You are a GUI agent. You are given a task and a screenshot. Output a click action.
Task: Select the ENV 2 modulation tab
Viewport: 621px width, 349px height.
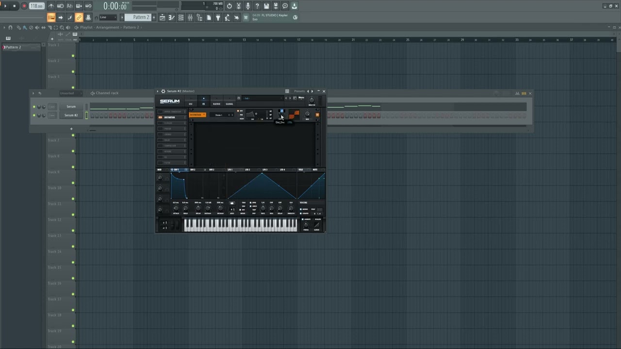[193, 170]
